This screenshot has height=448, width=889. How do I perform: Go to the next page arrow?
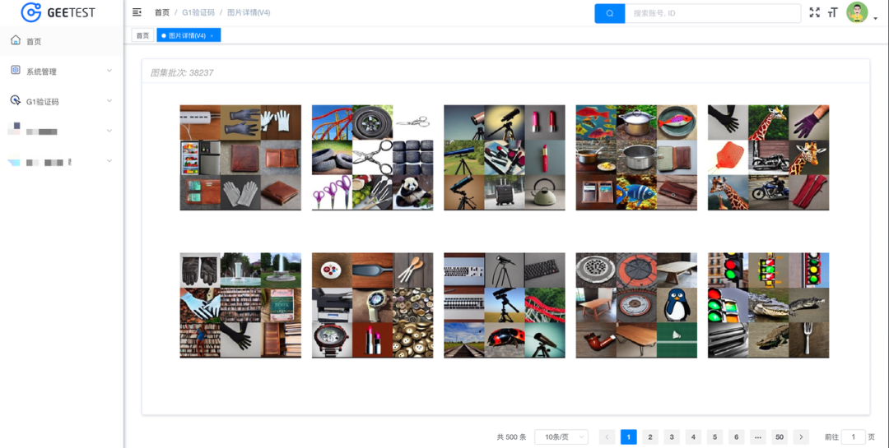(x=801, y=436)
